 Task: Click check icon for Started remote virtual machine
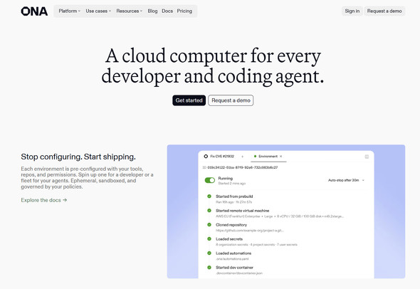[209, 211]
